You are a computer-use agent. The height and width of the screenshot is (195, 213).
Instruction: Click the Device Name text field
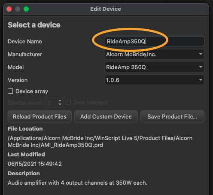(x=155, y=41)
